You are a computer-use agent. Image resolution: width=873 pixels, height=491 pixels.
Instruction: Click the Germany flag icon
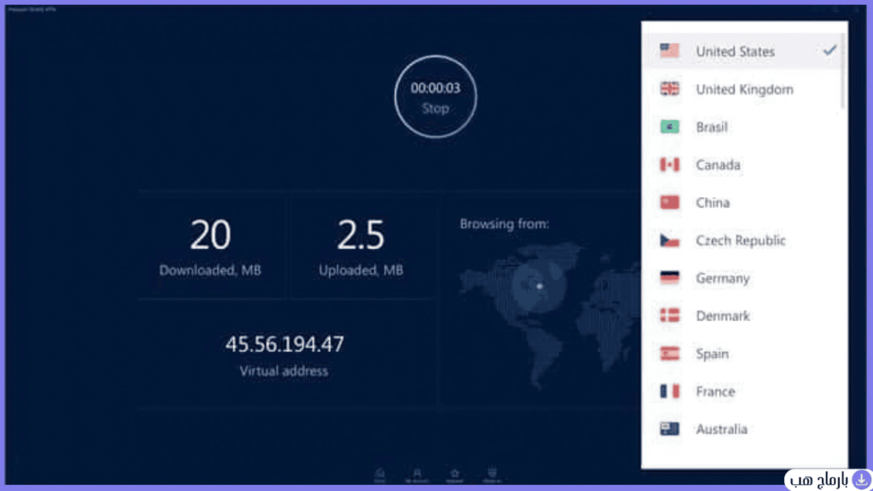coord(670,278)
